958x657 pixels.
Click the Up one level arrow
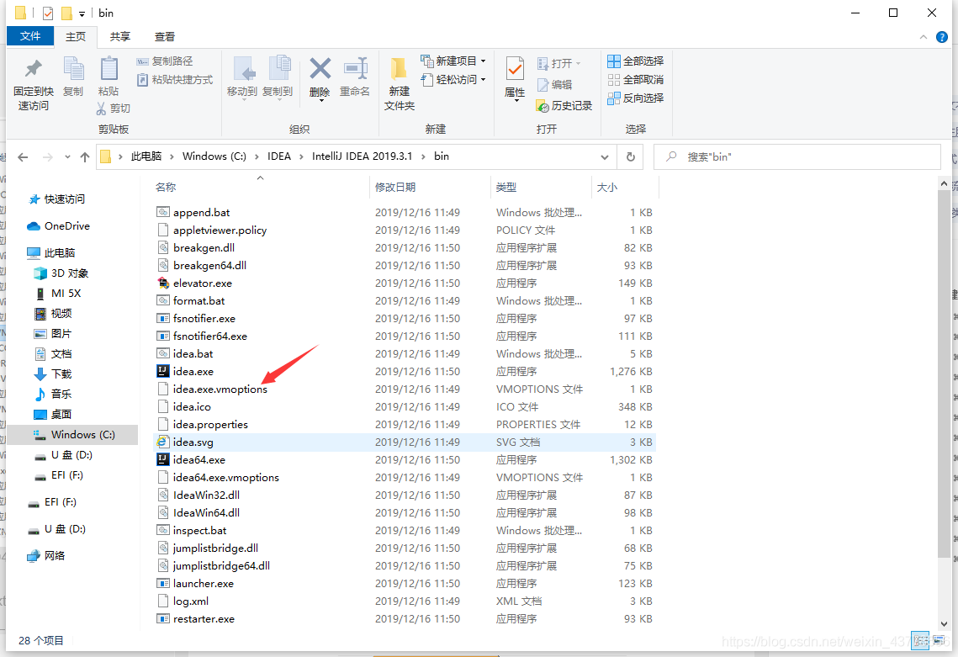(85, 157)
